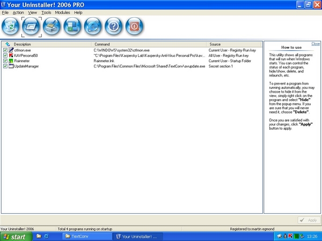Click the green Rainmeter tray icon
The height and width of the screenshot is (241, 322).
(x=296, y=236)
